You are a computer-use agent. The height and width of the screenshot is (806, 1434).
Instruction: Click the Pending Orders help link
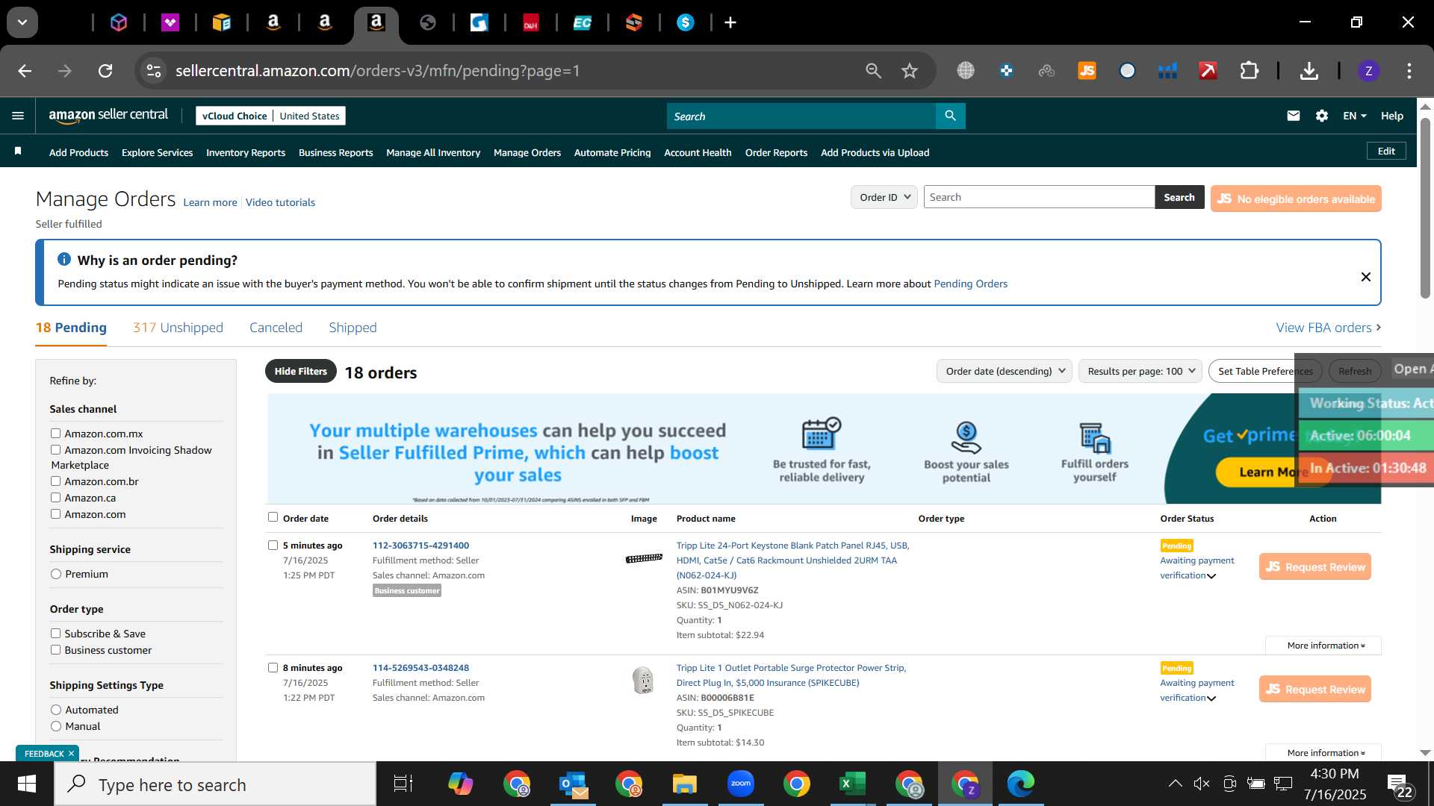pos(970,284)
